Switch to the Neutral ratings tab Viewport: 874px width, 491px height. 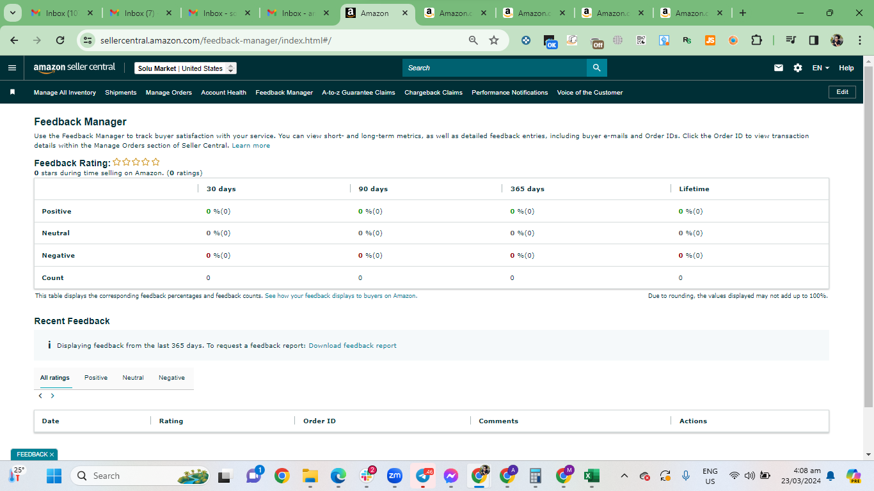pyautogui.click(x=133, y=378)
